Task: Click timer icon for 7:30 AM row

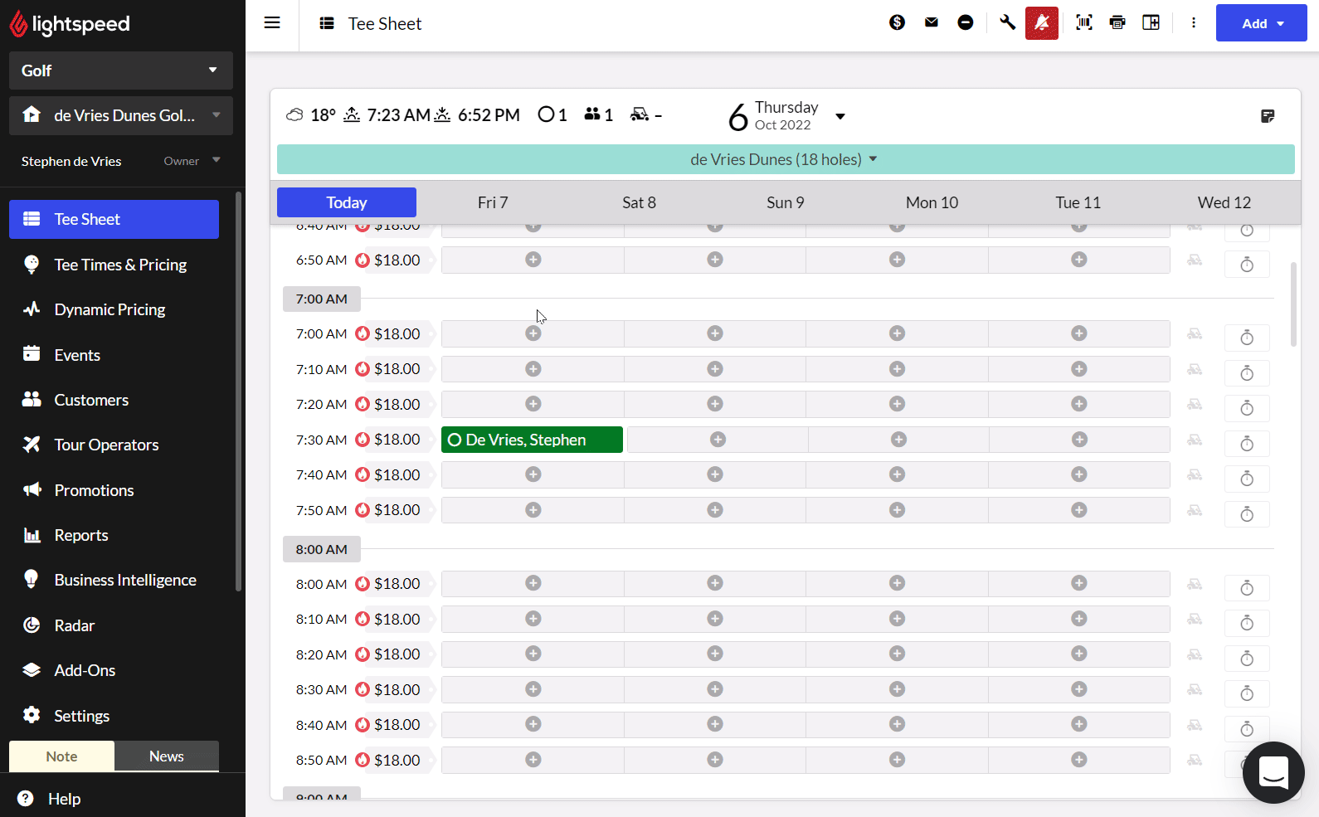Action: pyautogui.click(x=1247, y=444)
